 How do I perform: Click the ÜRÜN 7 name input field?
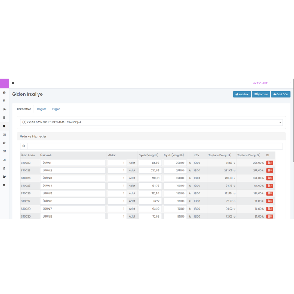73,209
